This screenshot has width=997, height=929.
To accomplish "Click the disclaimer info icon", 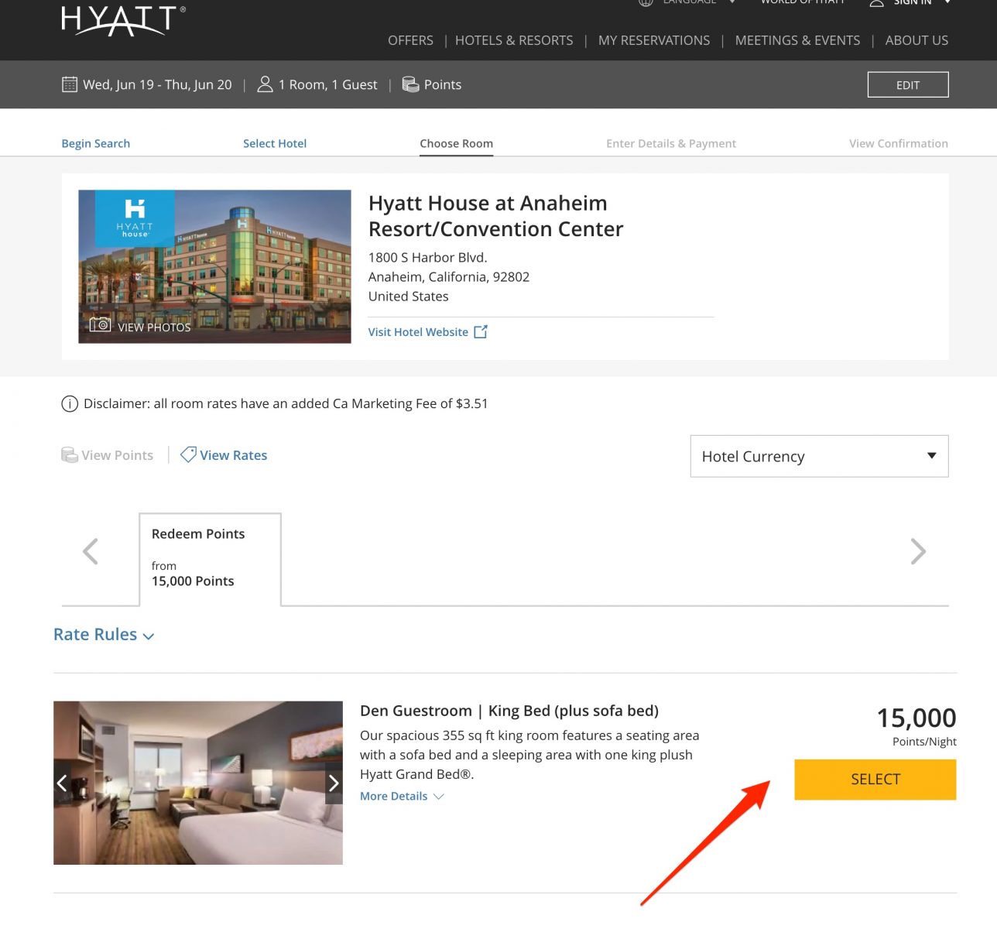I will coord(70,403).
